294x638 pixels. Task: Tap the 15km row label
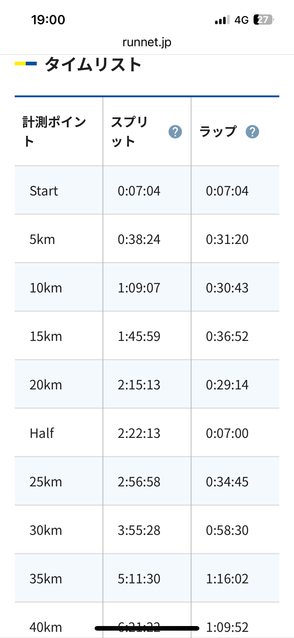click(46, 336)
